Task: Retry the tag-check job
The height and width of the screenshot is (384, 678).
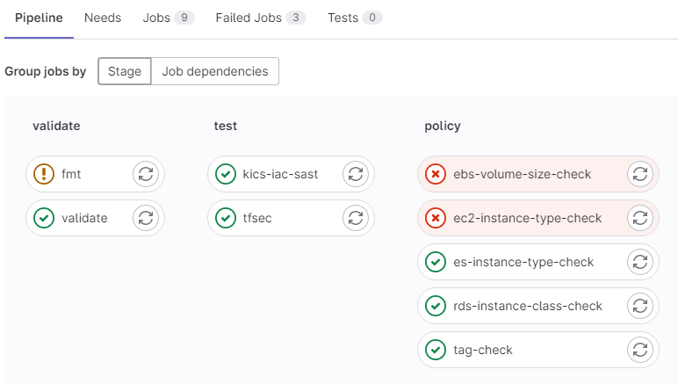Action: 640,350
